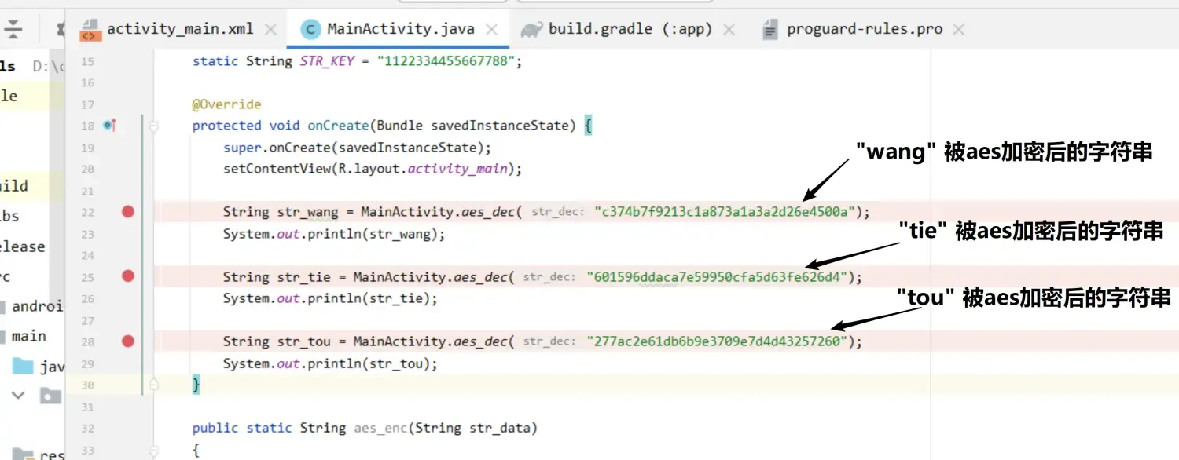Click the file icon on proguard-rules.pro tab
1179x460 pixels.
click(769, 28)
